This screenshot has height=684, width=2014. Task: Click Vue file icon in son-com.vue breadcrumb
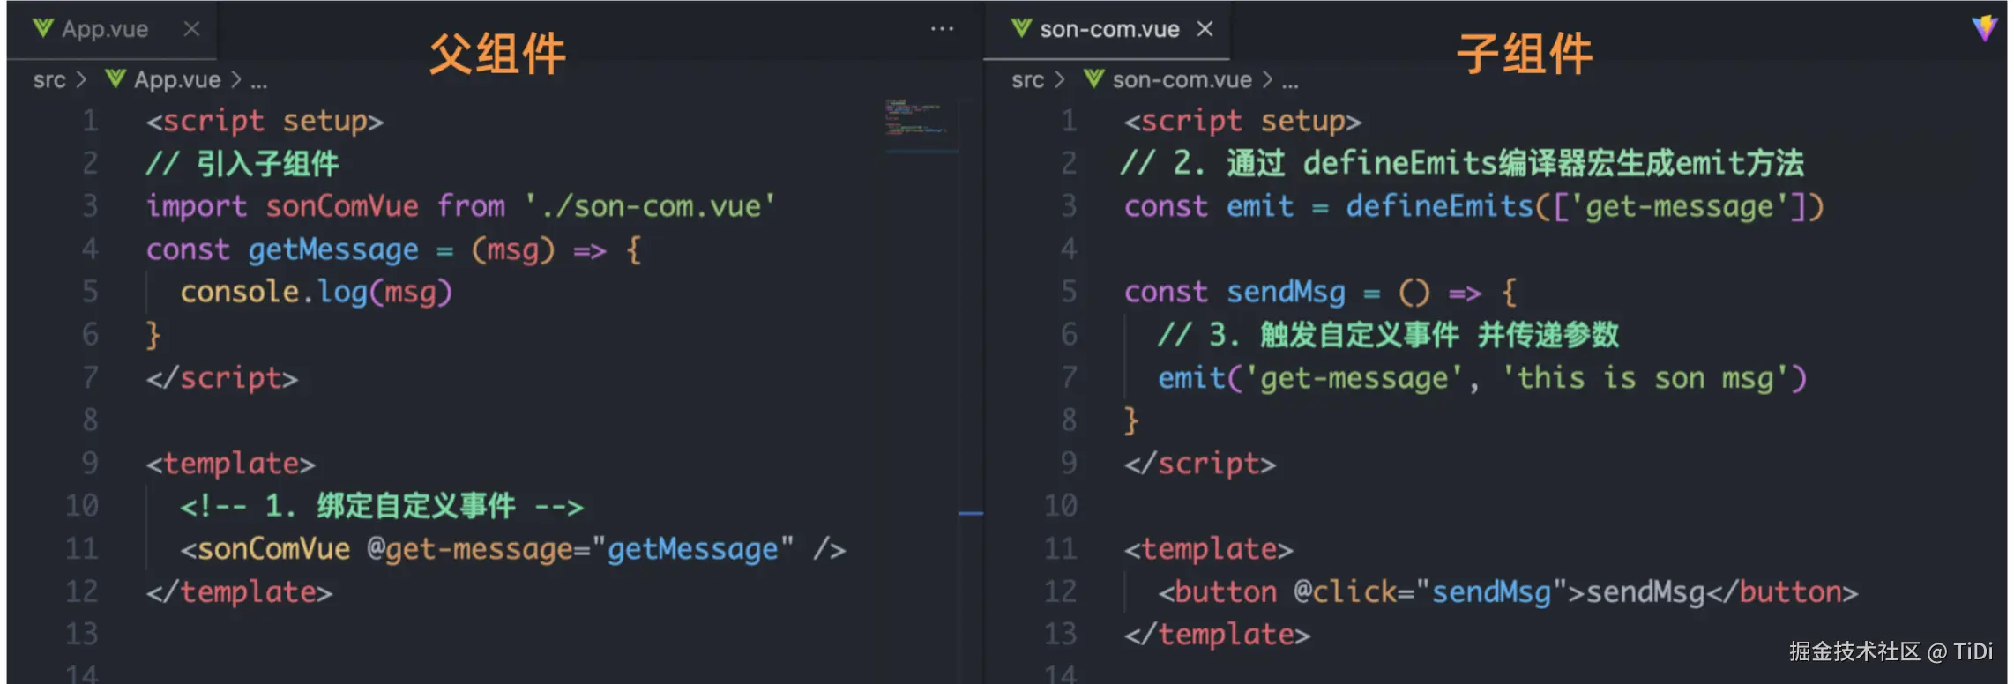pyautogui.click(x=1094, y=78)
